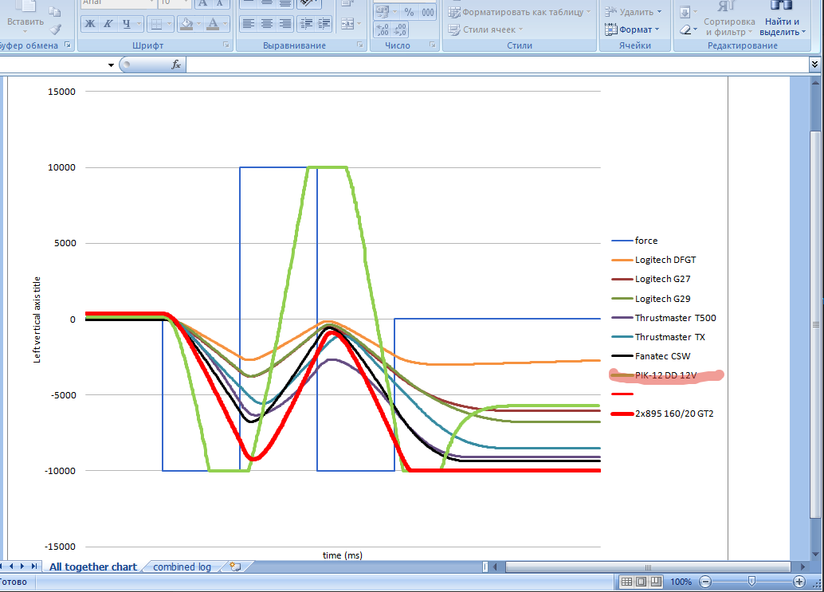The height and width of the screenshot is (592, 824).
Task: Click the zoom slider handle
Action: point(751,582)
